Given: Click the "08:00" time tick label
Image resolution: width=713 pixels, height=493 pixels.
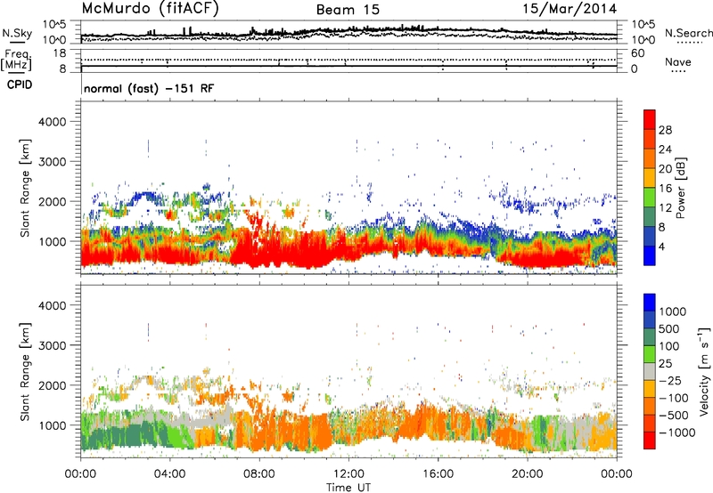Looking at the screenshot, I should coord(259,474).
